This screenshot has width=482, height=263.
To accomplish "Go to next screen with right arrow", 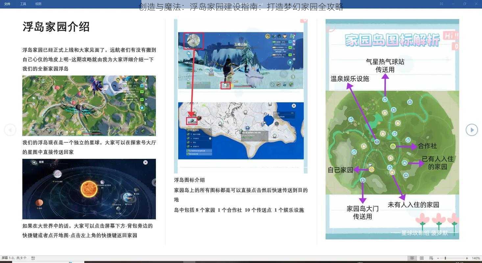I will point(472,130).
